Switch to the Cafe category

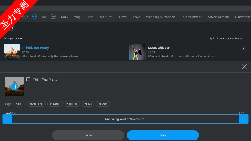pyautogui.click(x=90, y=17)
